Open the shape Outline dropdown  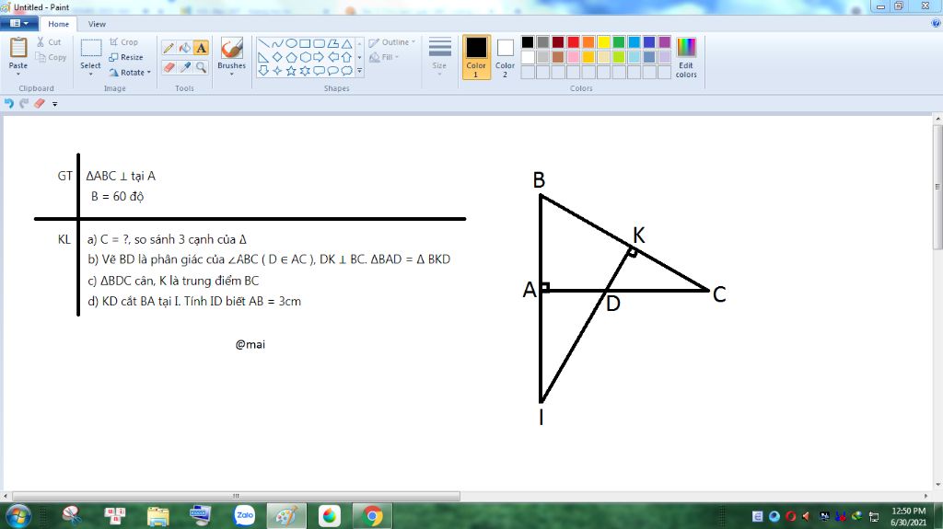click(392, 42)
